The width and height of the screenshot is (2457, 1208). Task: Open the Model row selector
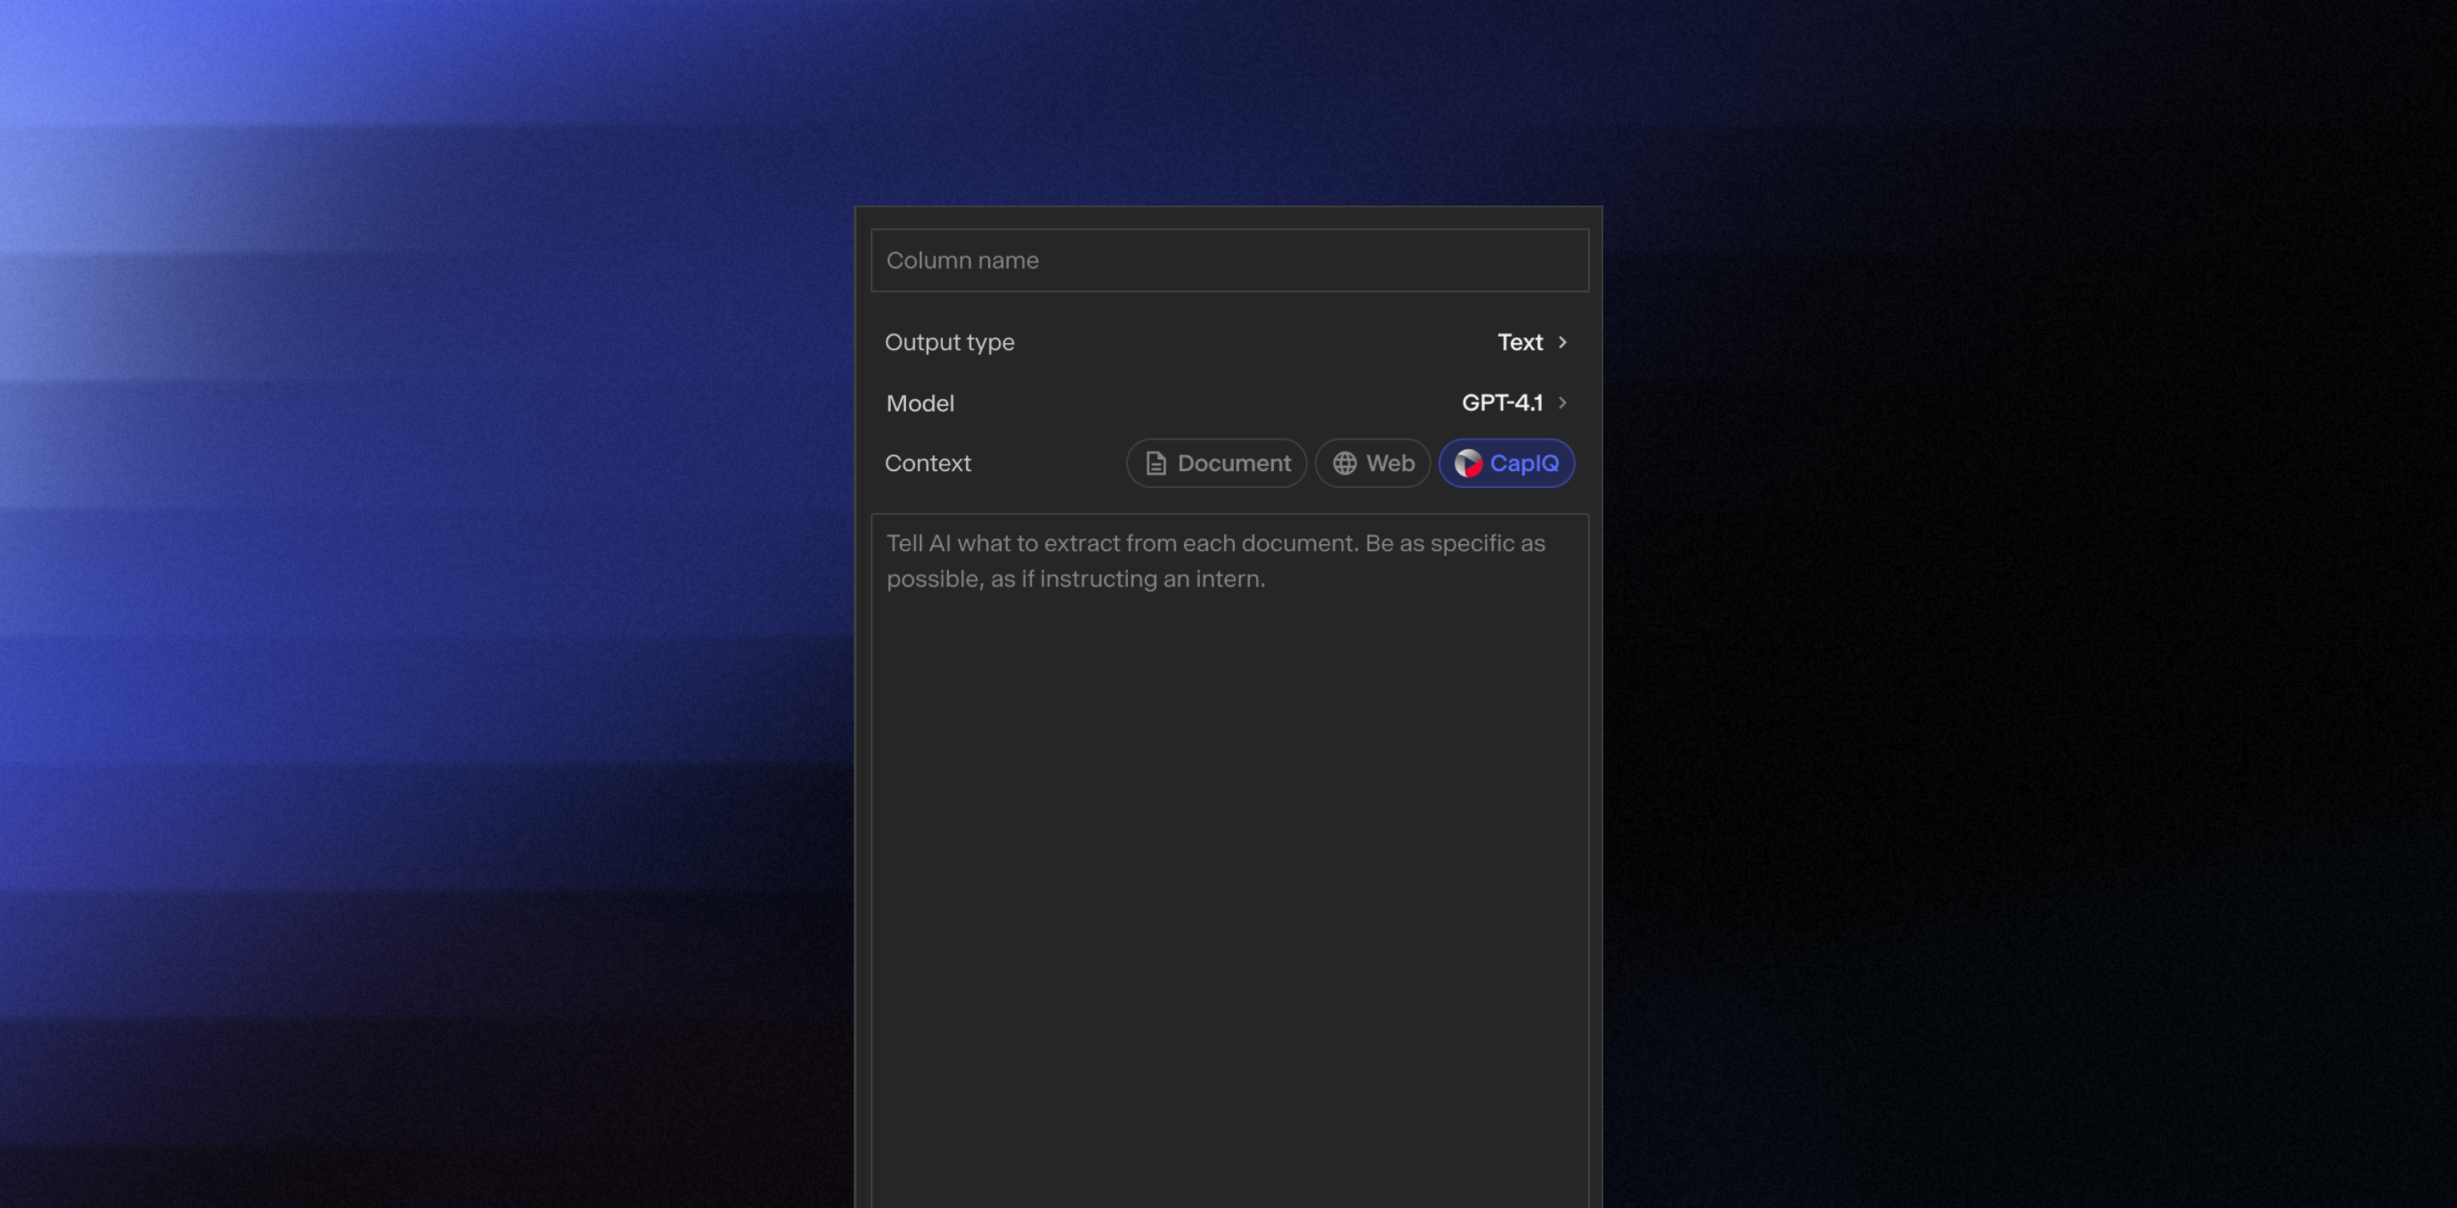1228,403
